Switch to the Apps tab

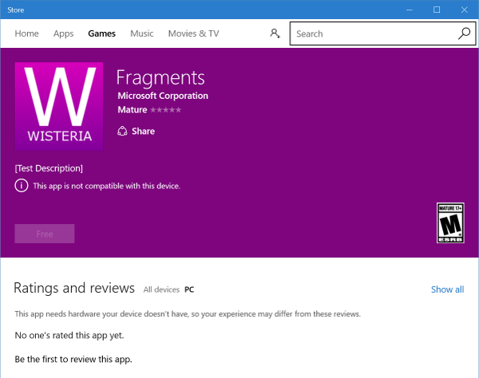(63, 33)
